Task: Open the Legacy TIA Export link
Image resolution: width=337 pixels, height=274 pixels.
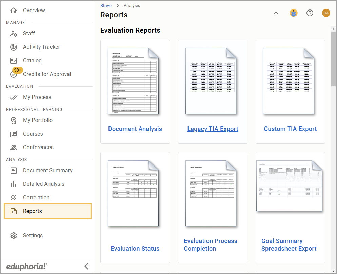Action: (213, 129)
